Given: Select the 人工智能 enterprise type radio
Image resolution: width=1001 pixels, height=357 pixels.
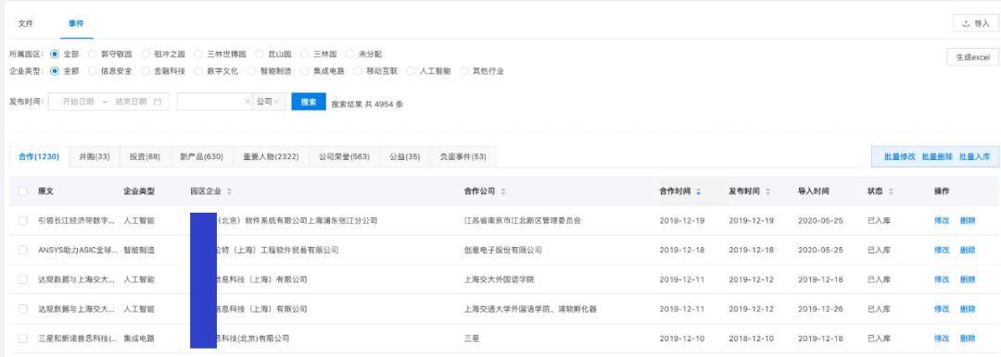Looking at the screenshot, I should [411, 71].
